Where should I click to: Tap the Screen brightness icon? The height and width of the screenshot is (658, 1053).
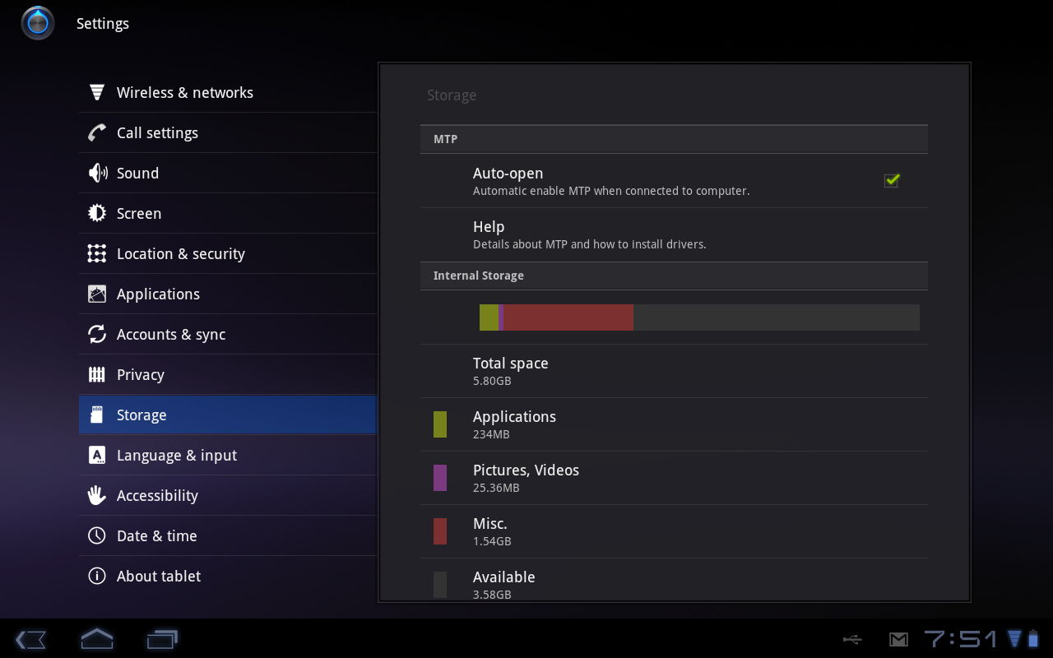click(x=97, y=213)
